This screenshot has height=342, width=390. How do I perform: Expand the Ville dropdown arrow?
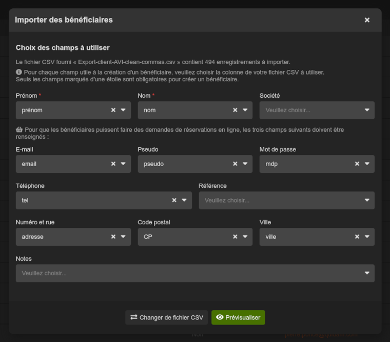[367, 237]
